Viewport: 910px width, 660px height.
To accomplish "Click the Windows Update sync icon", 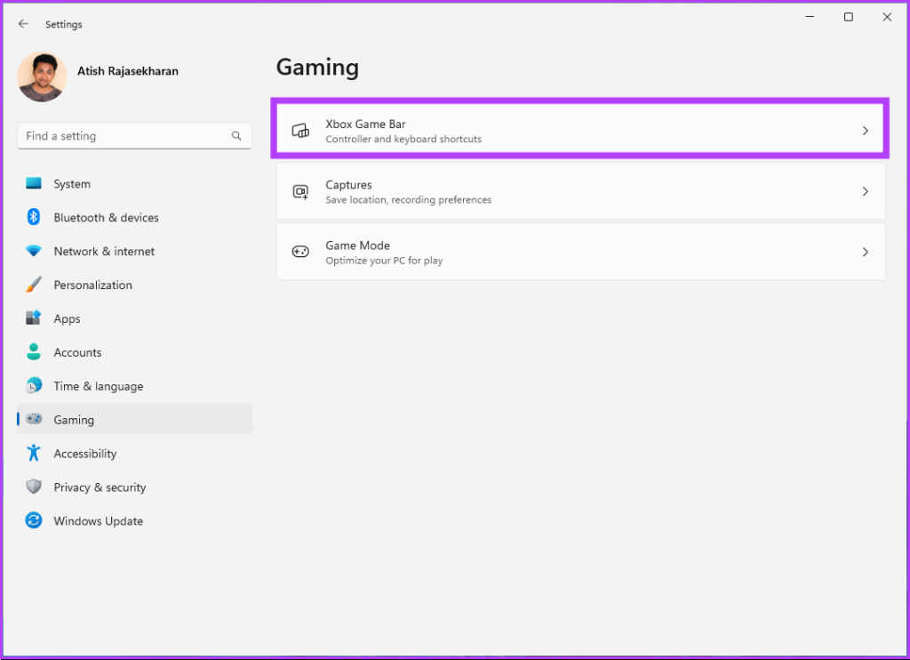I will pyautogui.click(x=34, y=521).
